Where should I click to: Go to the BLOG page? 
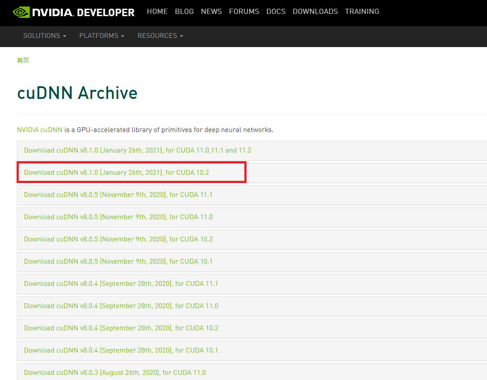point(184,11)
